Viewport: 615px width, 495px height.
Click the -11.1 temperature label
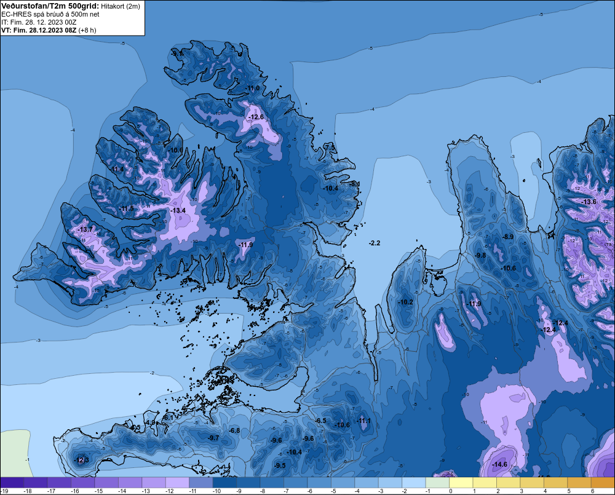[363, 421]
